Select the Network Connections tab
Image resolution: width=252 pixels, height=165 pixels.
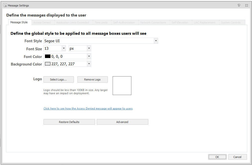point(153,22)
